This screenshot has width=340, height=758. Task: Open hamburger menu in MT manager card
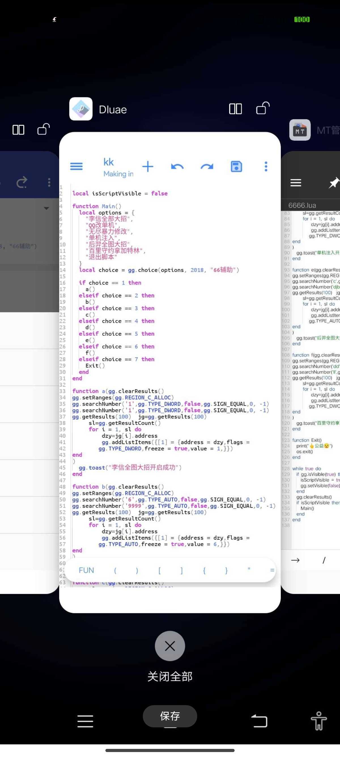click(x=296, y=183)
